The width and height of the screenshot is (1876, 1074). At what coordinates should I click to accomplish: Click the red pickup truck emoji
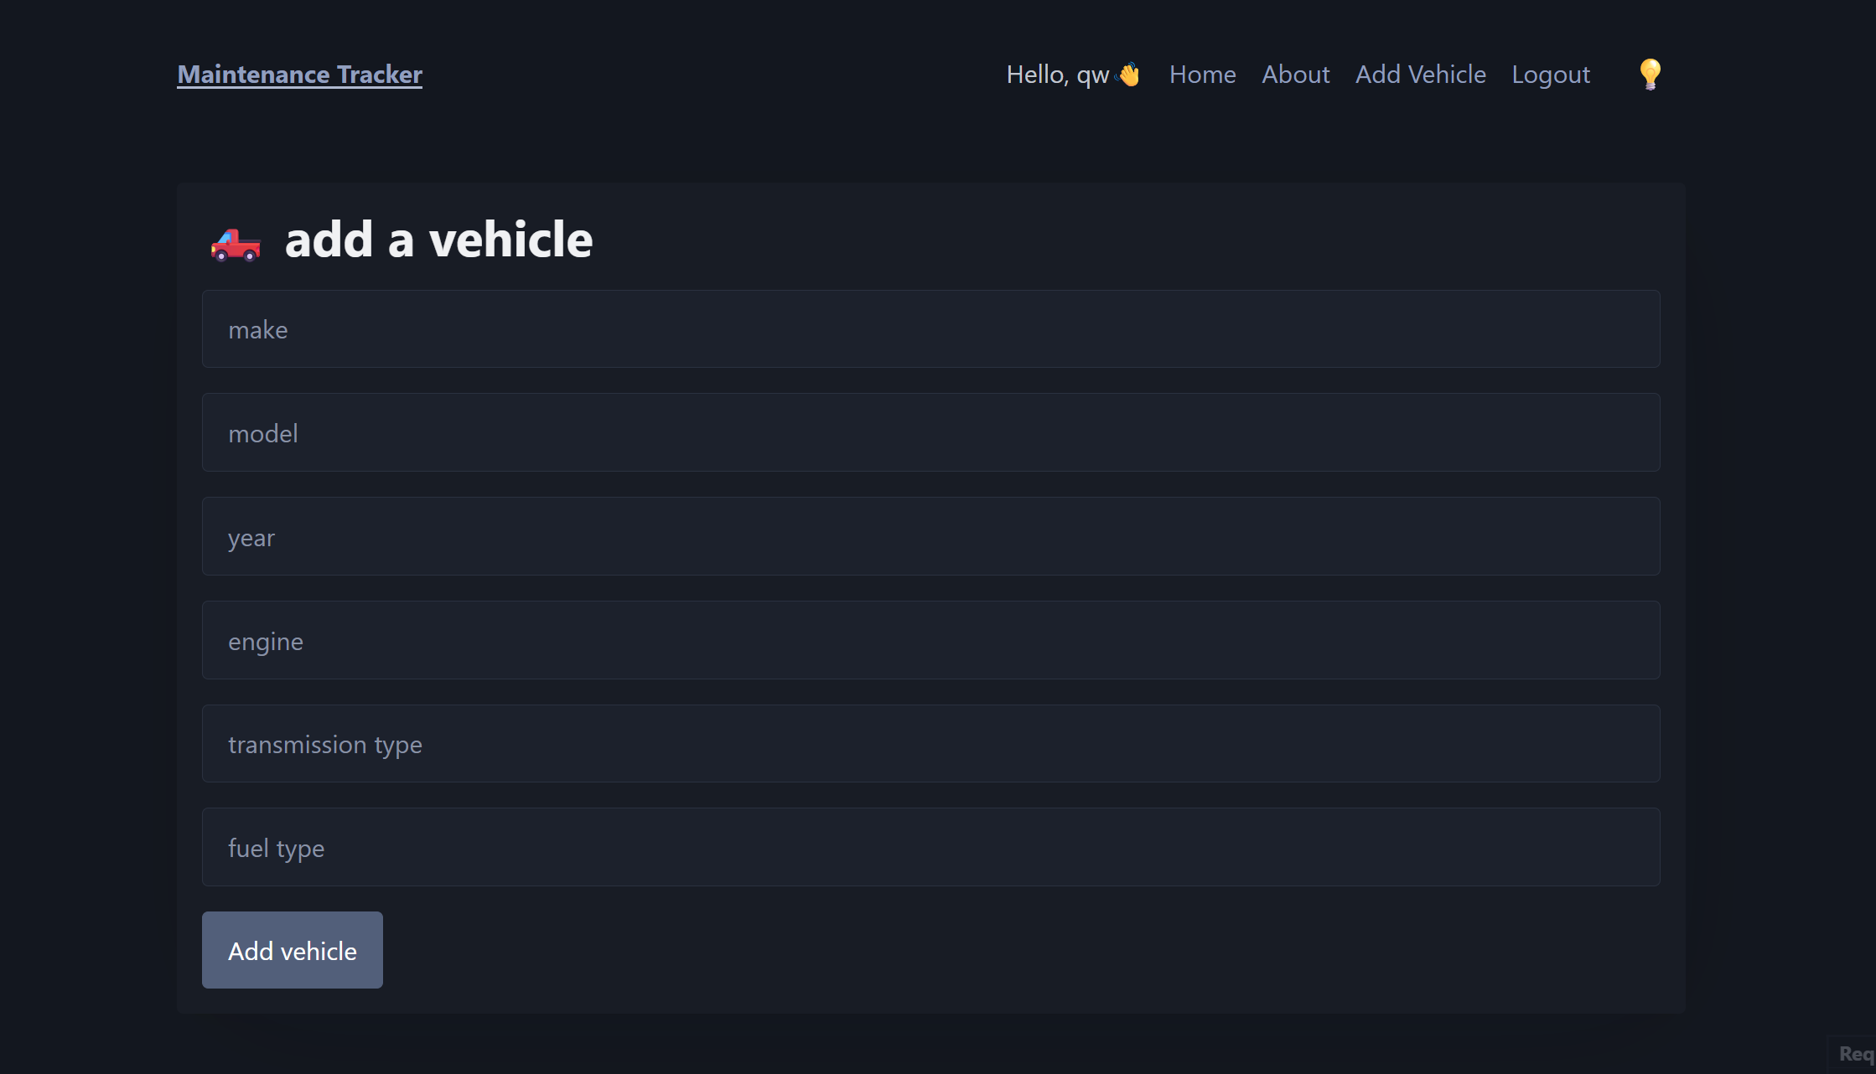[x=236, y=244]
